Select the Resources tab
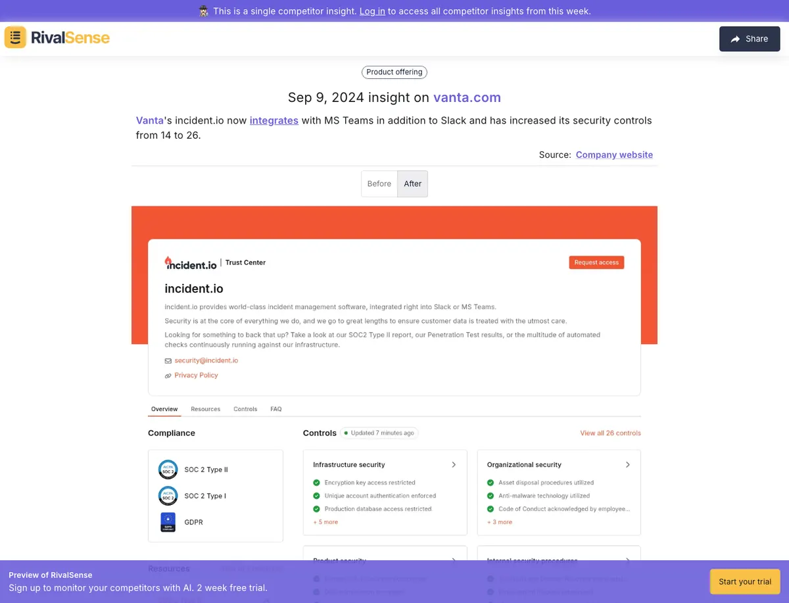This screenshot has height=603, width=789. (x=206, y=409)
